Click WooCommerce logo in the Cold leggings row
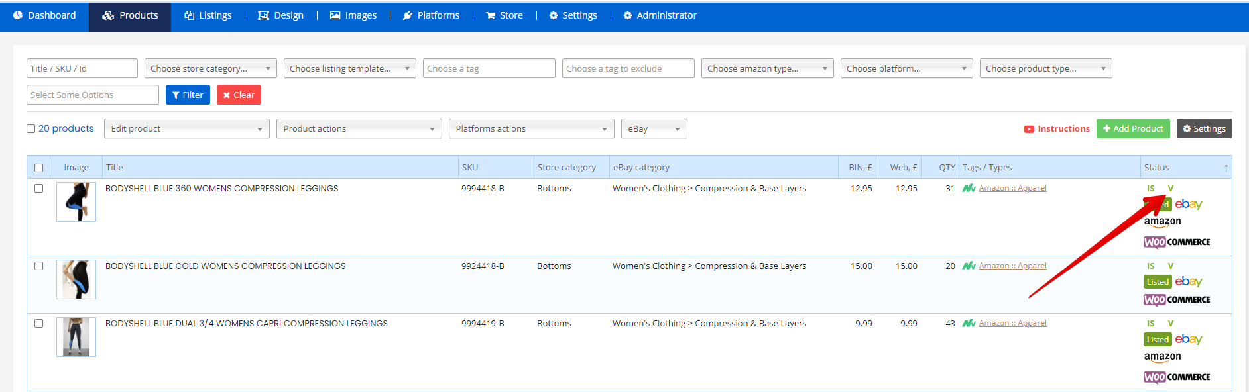Screen dimensions: 1249x392 (x=1177, y=300)
